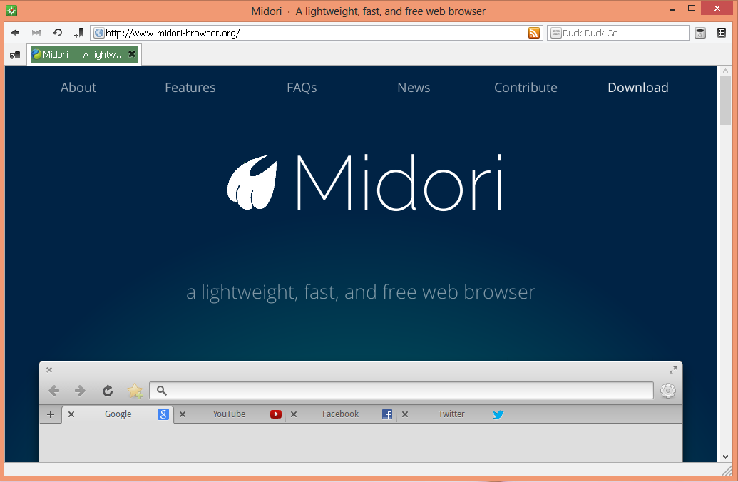Open the Download link

pyautogui.click(x=637, y=88)
